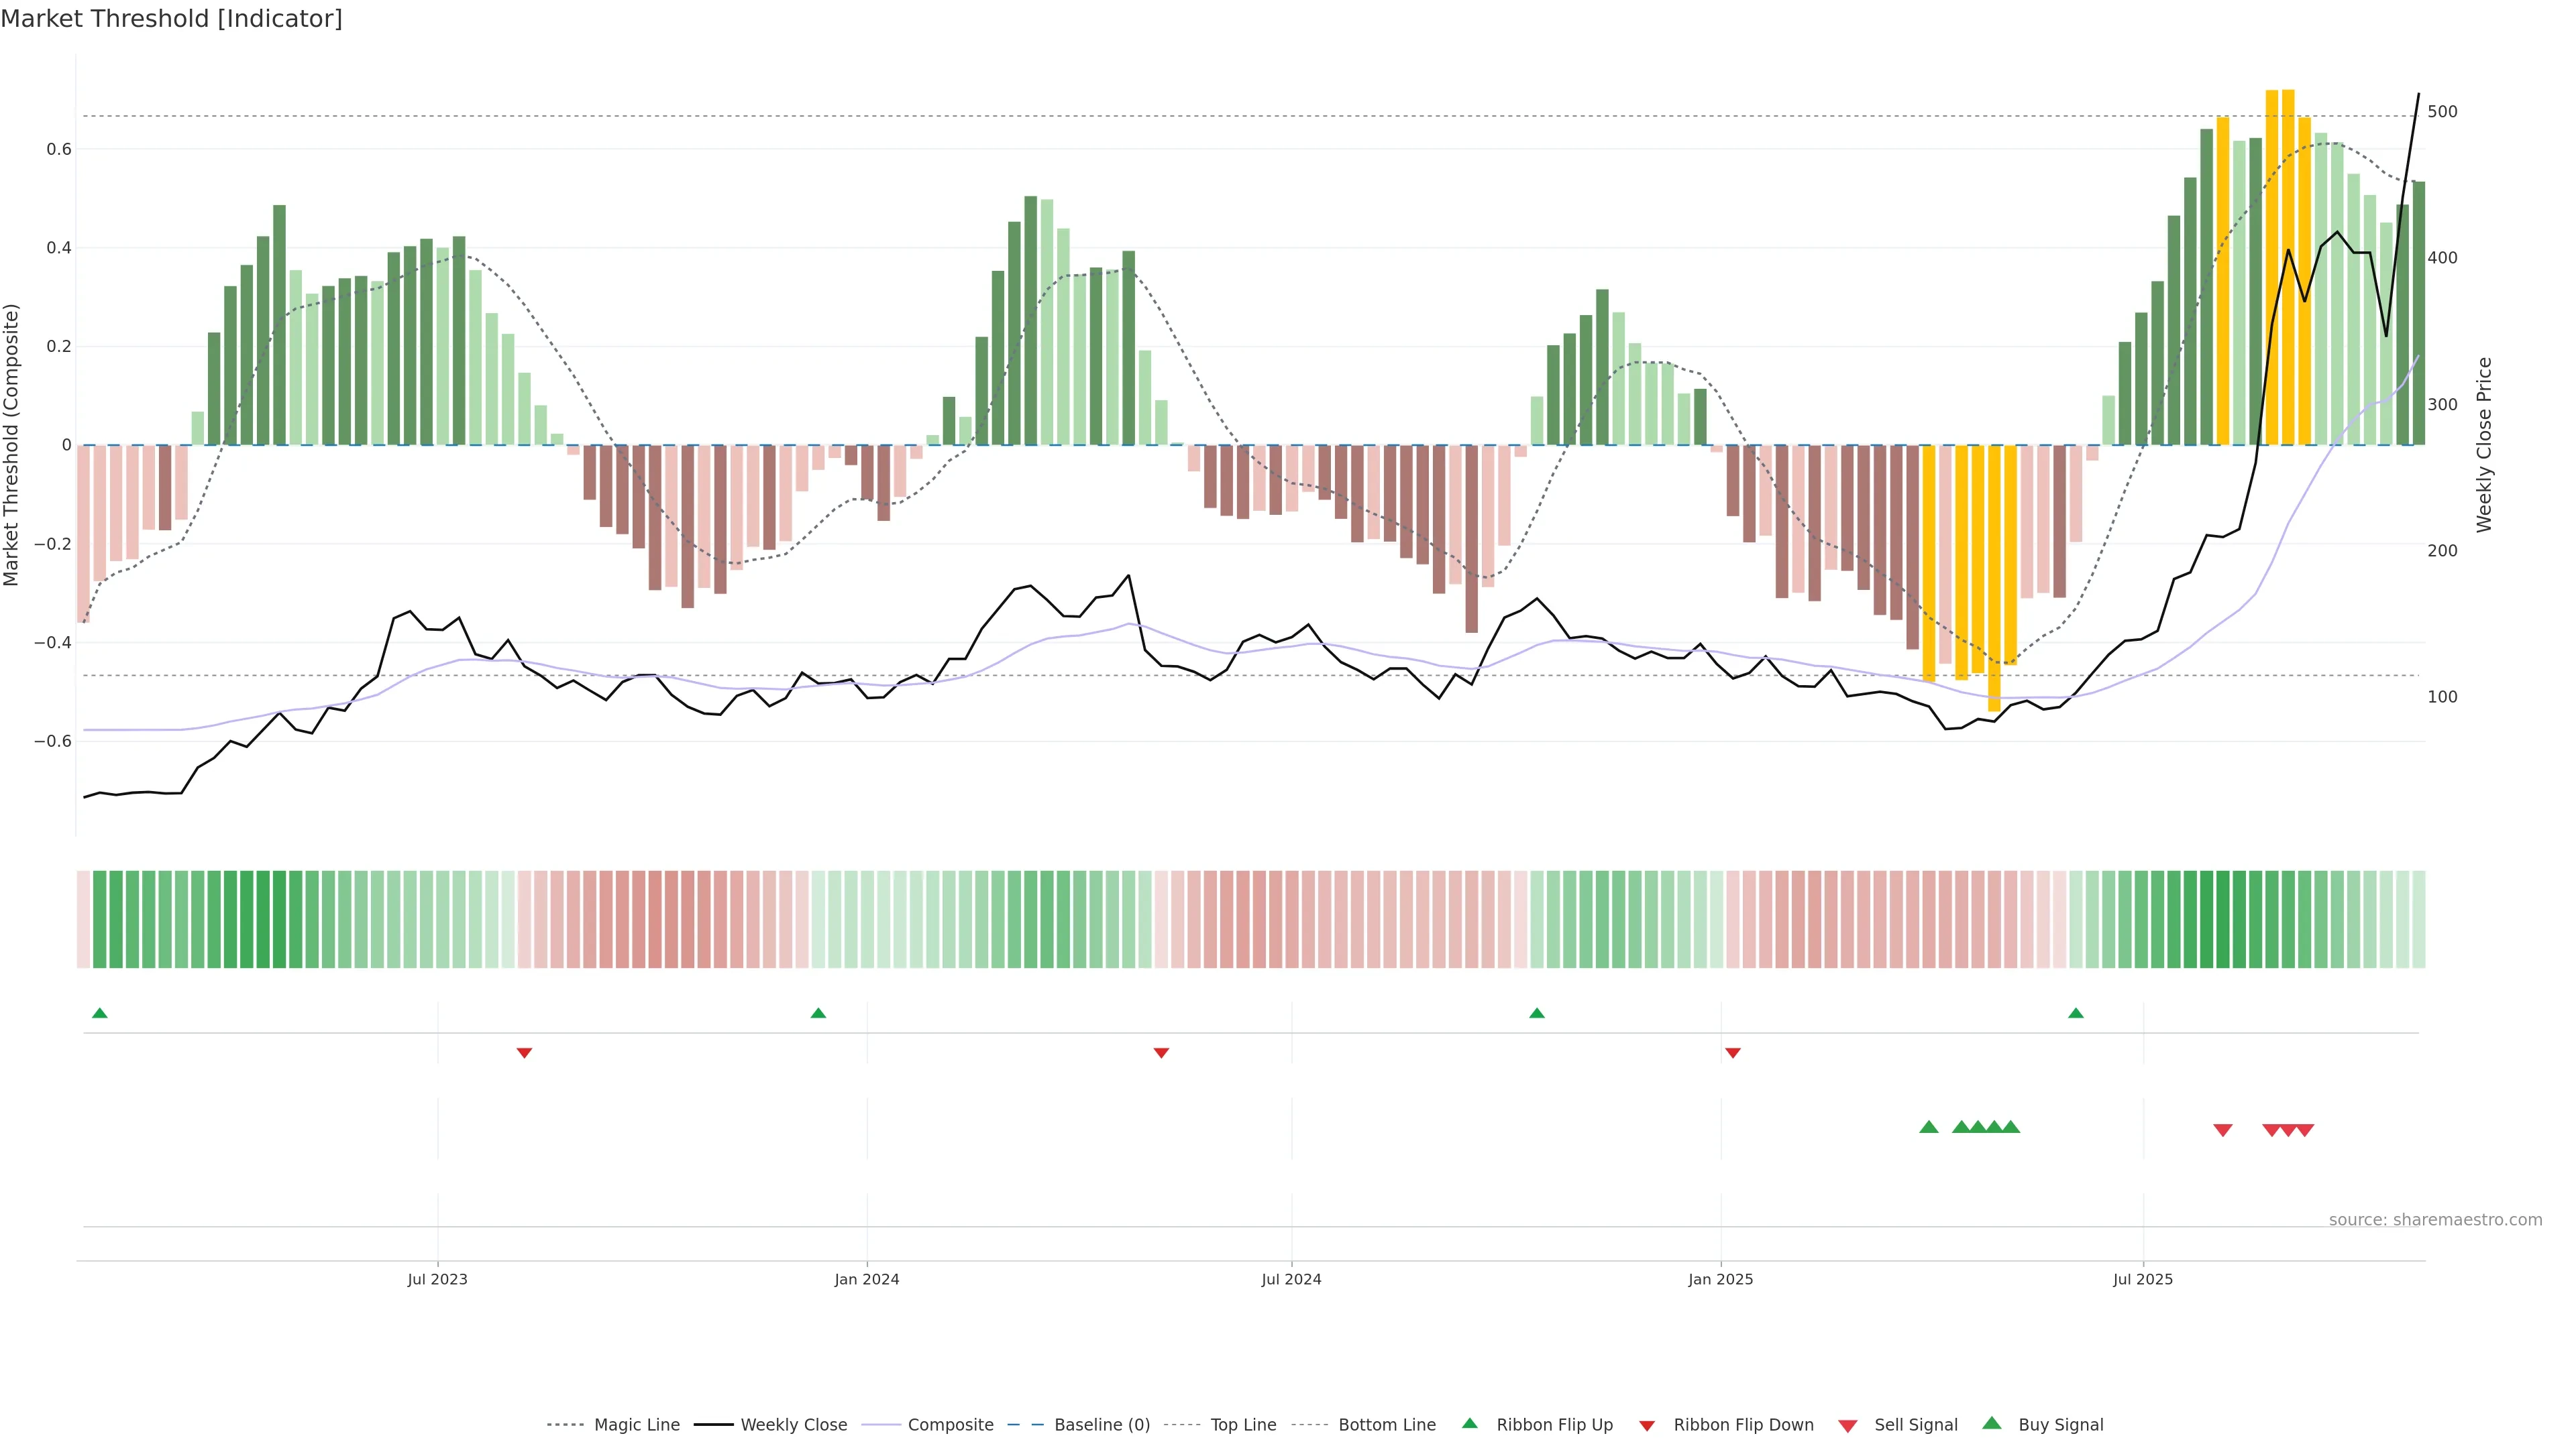Click the Jan 2025 x-axis label

pyautogui.click(x=1720, y=1279)
